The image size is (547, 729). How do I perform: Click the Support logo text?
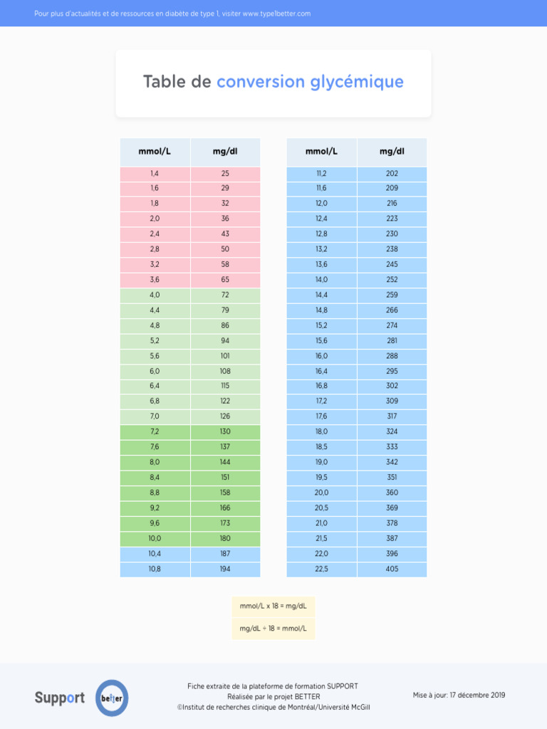[x=60, y=698]
